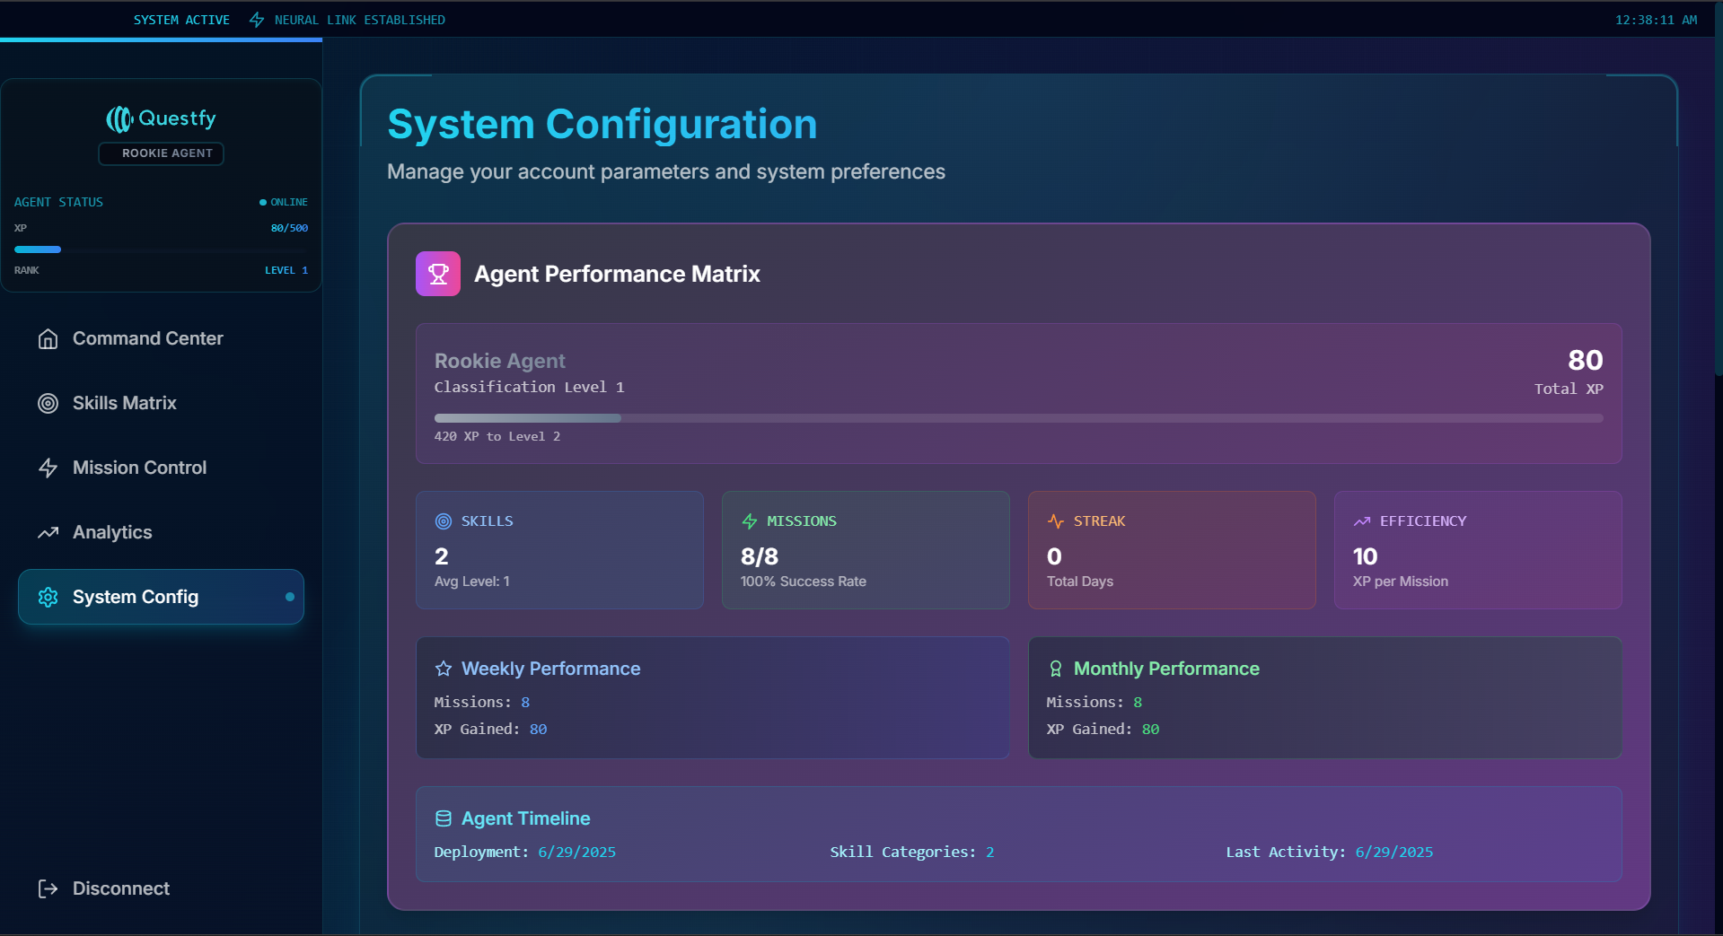Click the trophy icon beside Agent Performance Matrix
Image resolution: width=1723 pixels, height=936 pixels.
pyautogui.click(x=438, y=274)
